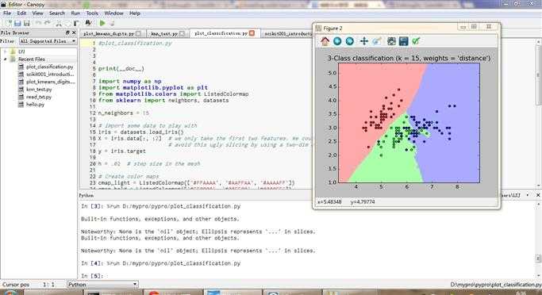Open the Run menu
This screenshot has width=542, height=295.
point(75,13)
